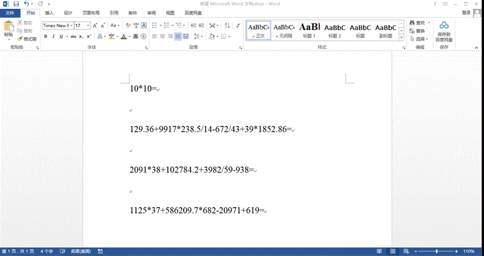
Task: Click the Increase Font Size icon
Action: tap(97, 25)
